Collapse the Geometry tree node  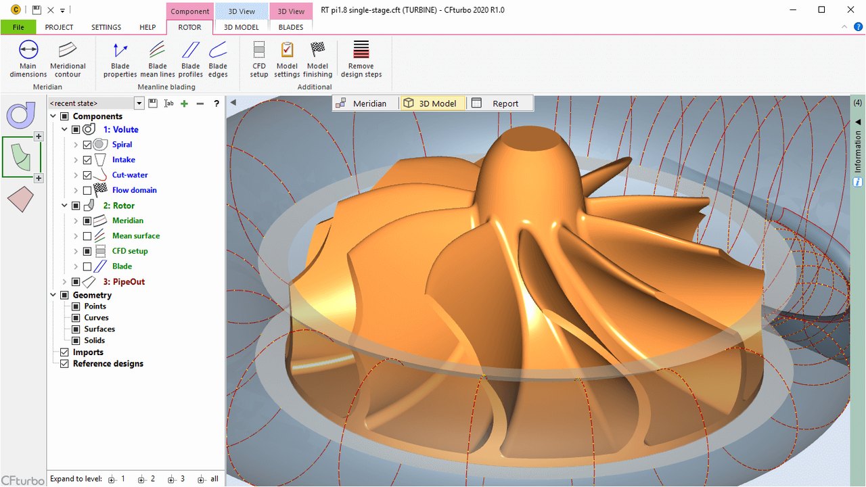pyautogui.click(x=53, y=296)
